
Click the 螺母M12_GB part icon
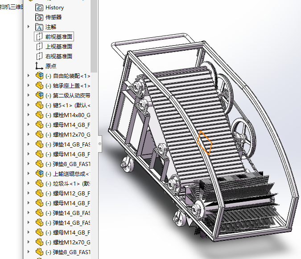click(39, 193)
